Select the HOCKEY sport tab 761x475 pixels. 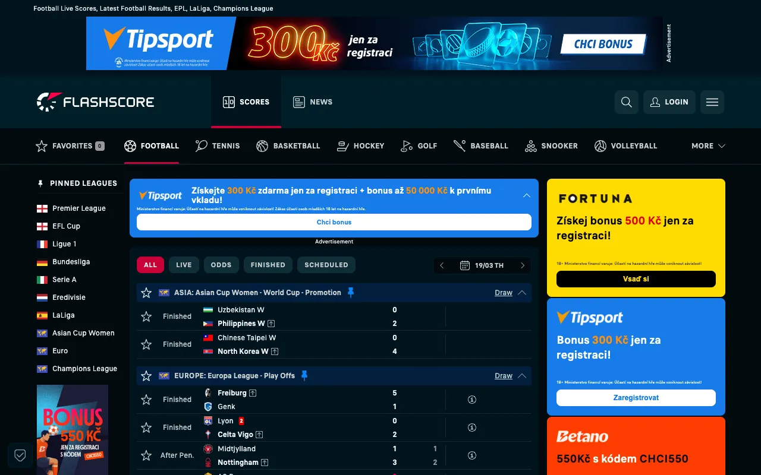click(x=360, y=146)
